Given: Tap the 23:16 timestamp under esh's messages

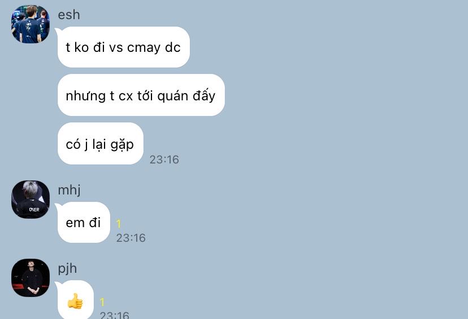Looking at the screenshot, I should (164, 159).
